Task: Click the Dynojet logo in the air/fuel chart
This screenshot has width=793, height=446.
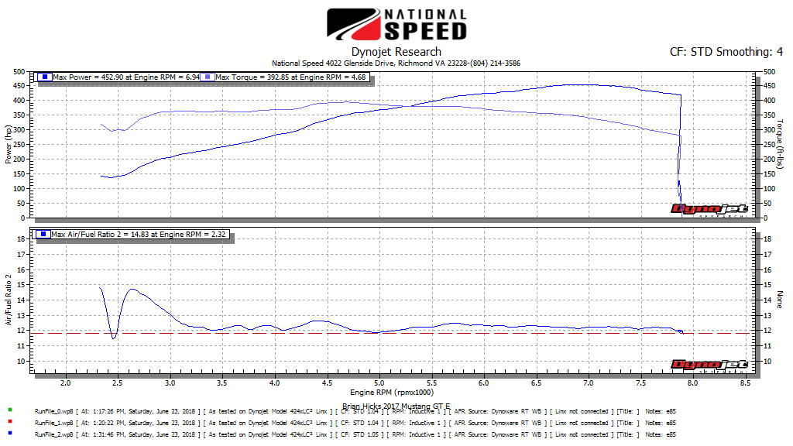Action: click(709, 365)
